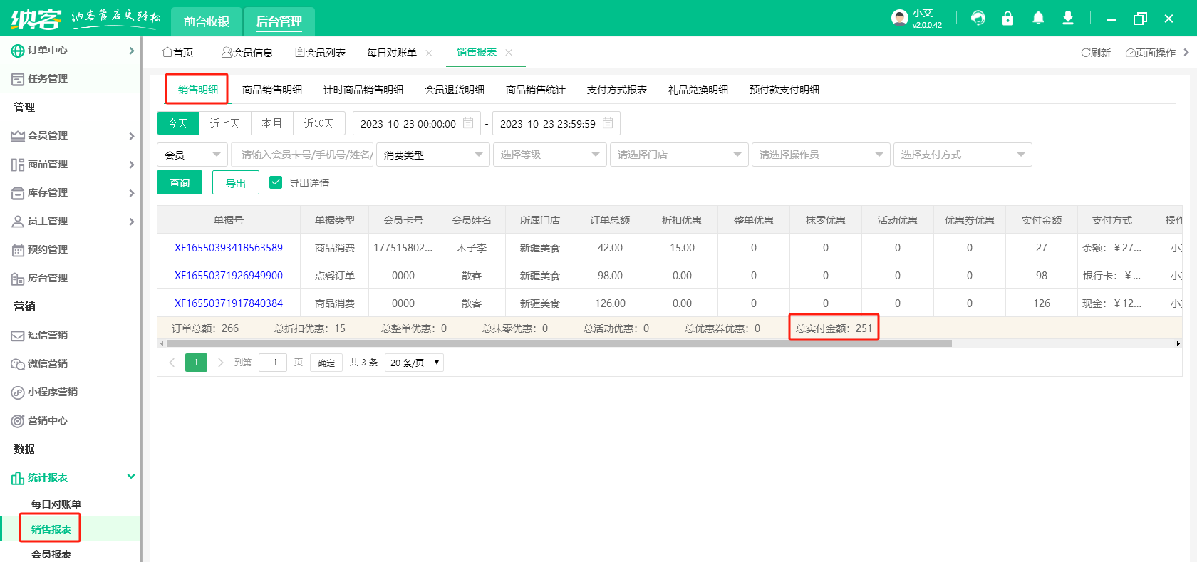Collapse the 统计报表 sidebar menu
The width and height of the screenshot is (1197, 562).
[x=131, y=477]
